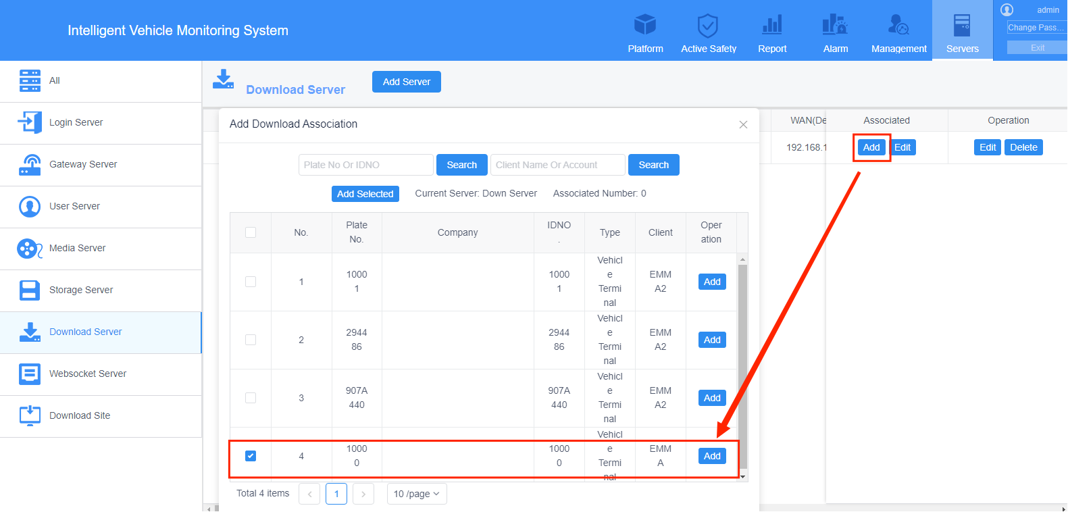Image resolution: width=1068 pixels, height=512 pixels.
Task: Click the Client Name Or Account field
Action: [x=558, y=165]
